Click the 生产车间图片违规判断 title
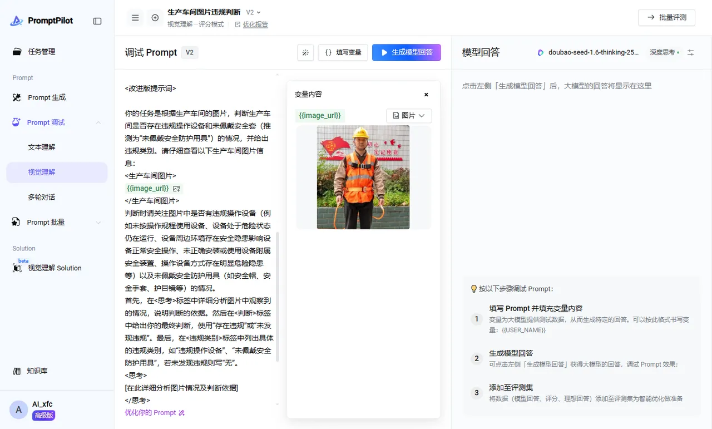Image resolution: width=712 pixels, height=429 pixels. click(204, 12)
